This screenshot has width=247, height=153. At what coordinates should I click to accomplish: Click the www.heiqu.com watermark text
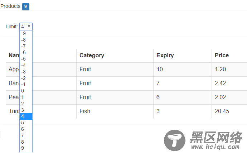coord(215,147)
